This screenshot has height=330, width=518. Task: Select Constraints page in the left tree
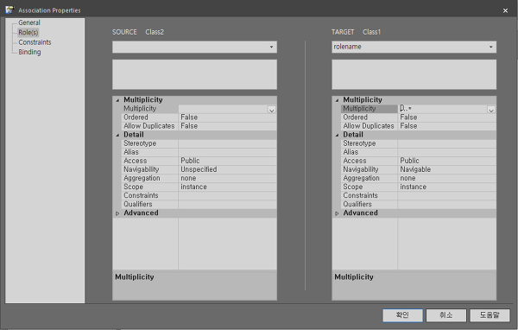click(x=35, y=42)
